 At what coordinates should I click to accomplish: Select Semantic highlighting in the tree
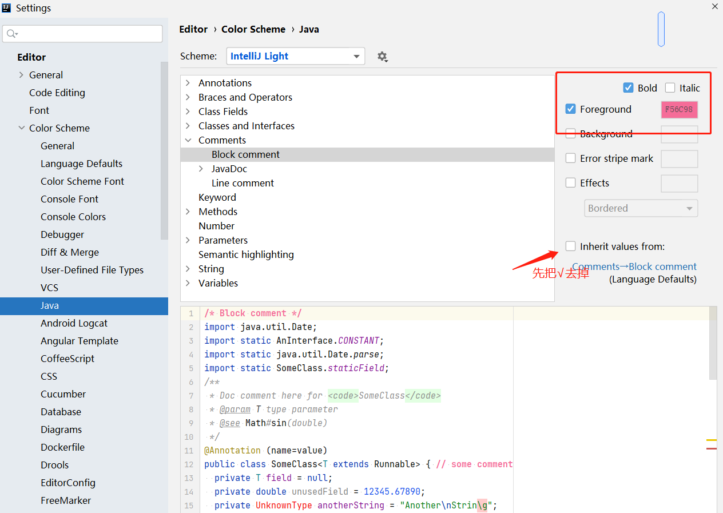(246, 254)
